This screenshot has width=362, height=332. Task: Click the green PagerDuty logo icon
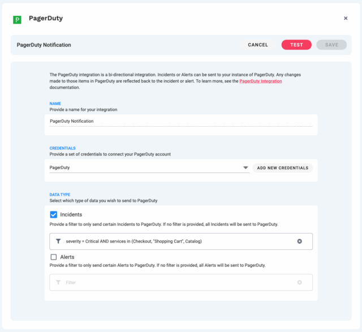tap(17, 19)
